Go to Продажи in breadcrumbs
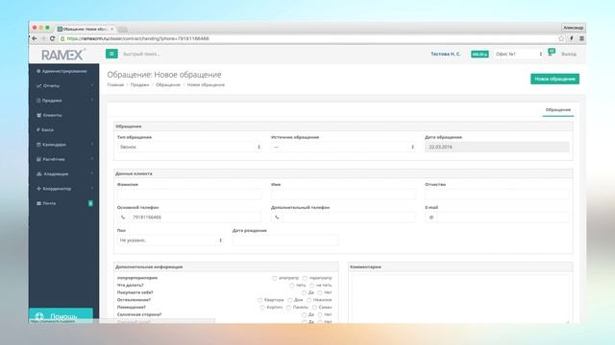Image resolution: width=615 pixels, height=345 pixels. coord(139,85)
